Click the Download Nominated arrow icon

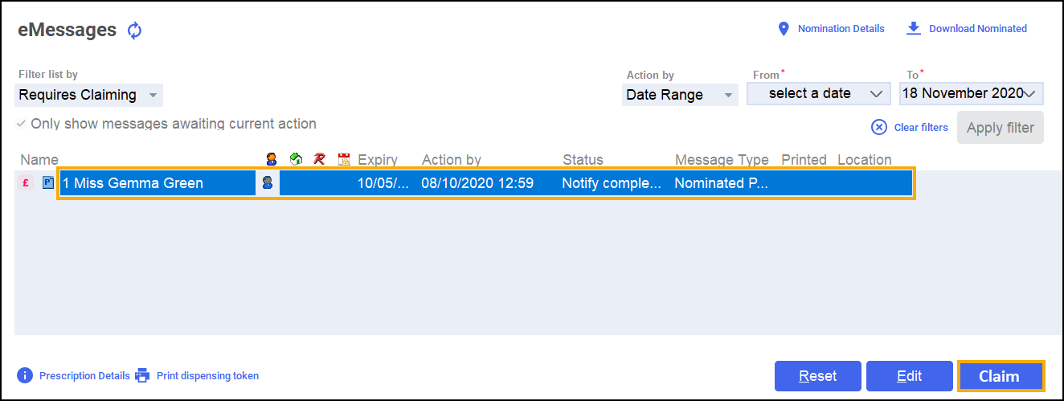pyautogui.click(x=913, y=28)
